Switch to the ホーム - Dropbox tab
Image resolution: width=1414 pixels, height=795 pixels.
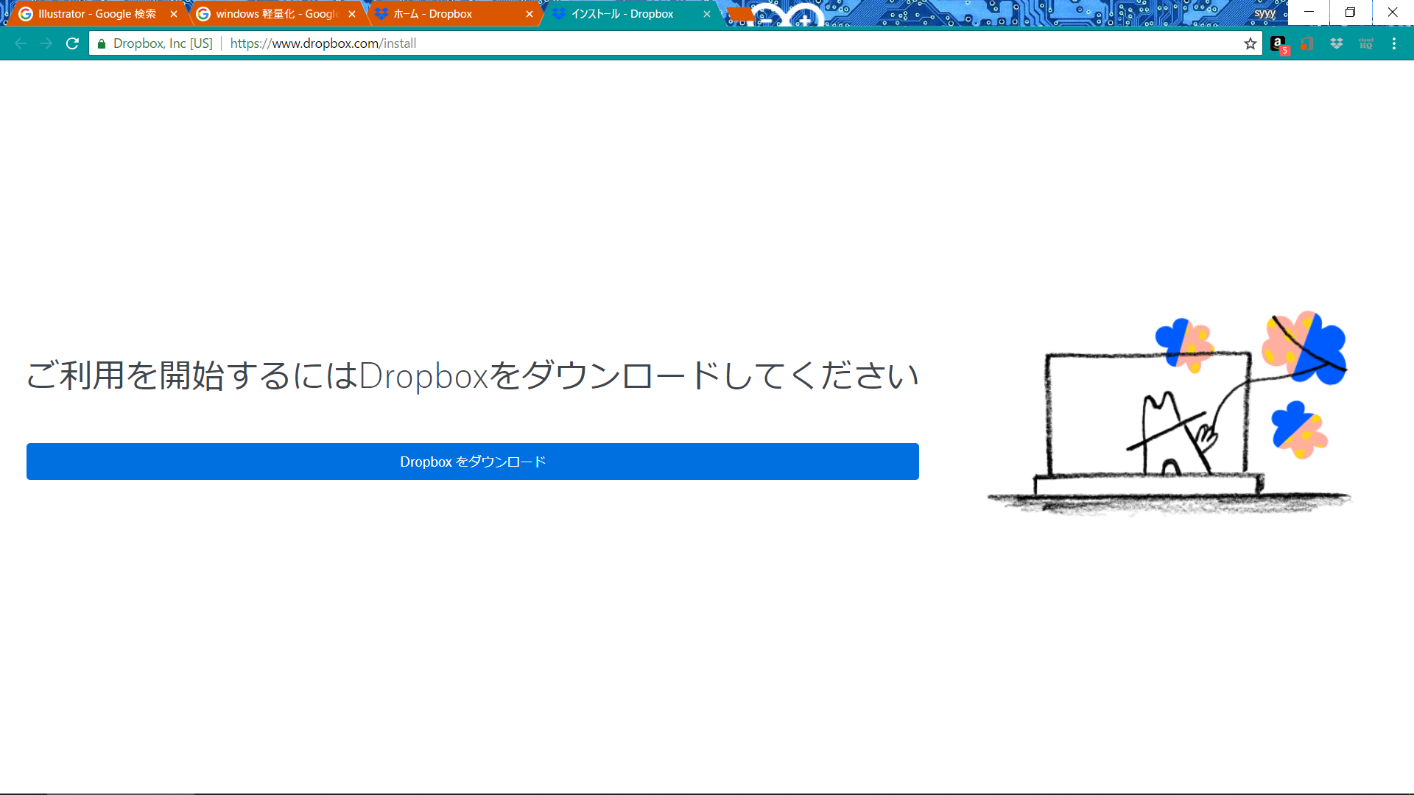[x=453, y=14]
